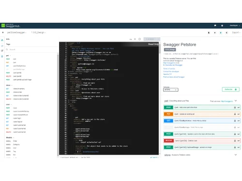Click the layout square icon above the editor
Viewport: 242px width, 181px height.
[x=140, y=39]
